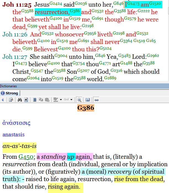Click the G386 dictionary entry heading
The image size is (169, 193).
(86, 108)
